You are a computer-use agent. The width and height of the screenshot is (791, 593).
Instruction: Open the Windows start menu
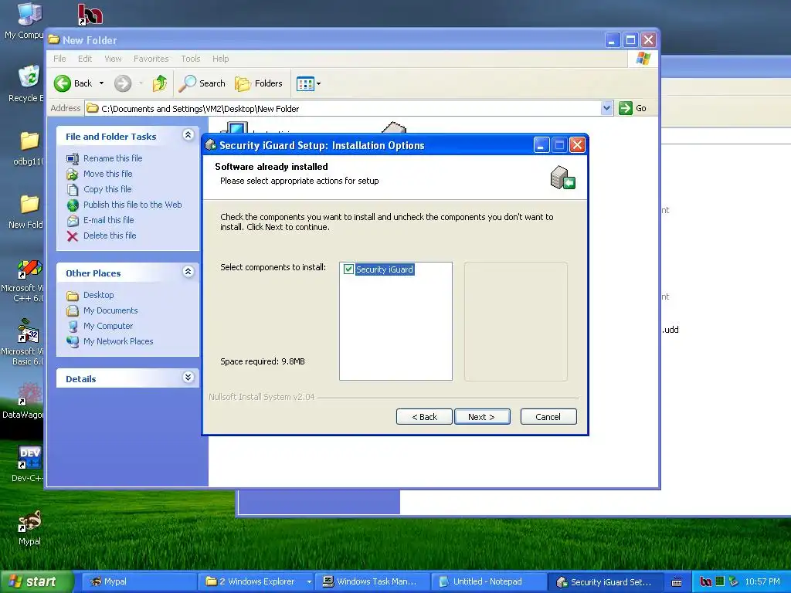[36, 581]
